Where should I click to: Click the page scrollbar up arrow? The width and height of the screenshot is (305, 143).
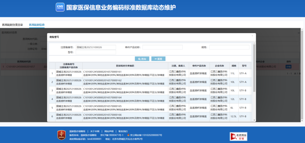pos(302,29)
